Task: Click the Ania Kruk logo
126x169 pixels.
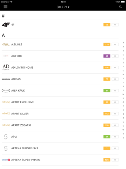Action: click(6, 90)
